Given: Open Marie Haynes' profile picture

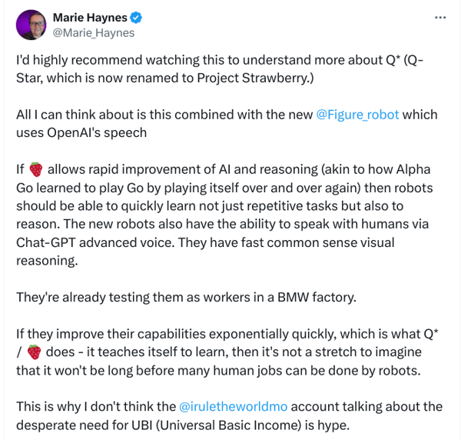Looking at the screenshot, I should point(30,25).
